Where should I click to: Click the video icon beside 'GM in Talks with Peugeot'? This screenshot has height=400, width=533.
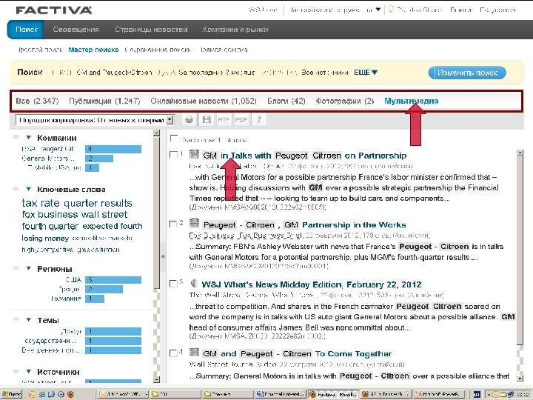[194, 154]
